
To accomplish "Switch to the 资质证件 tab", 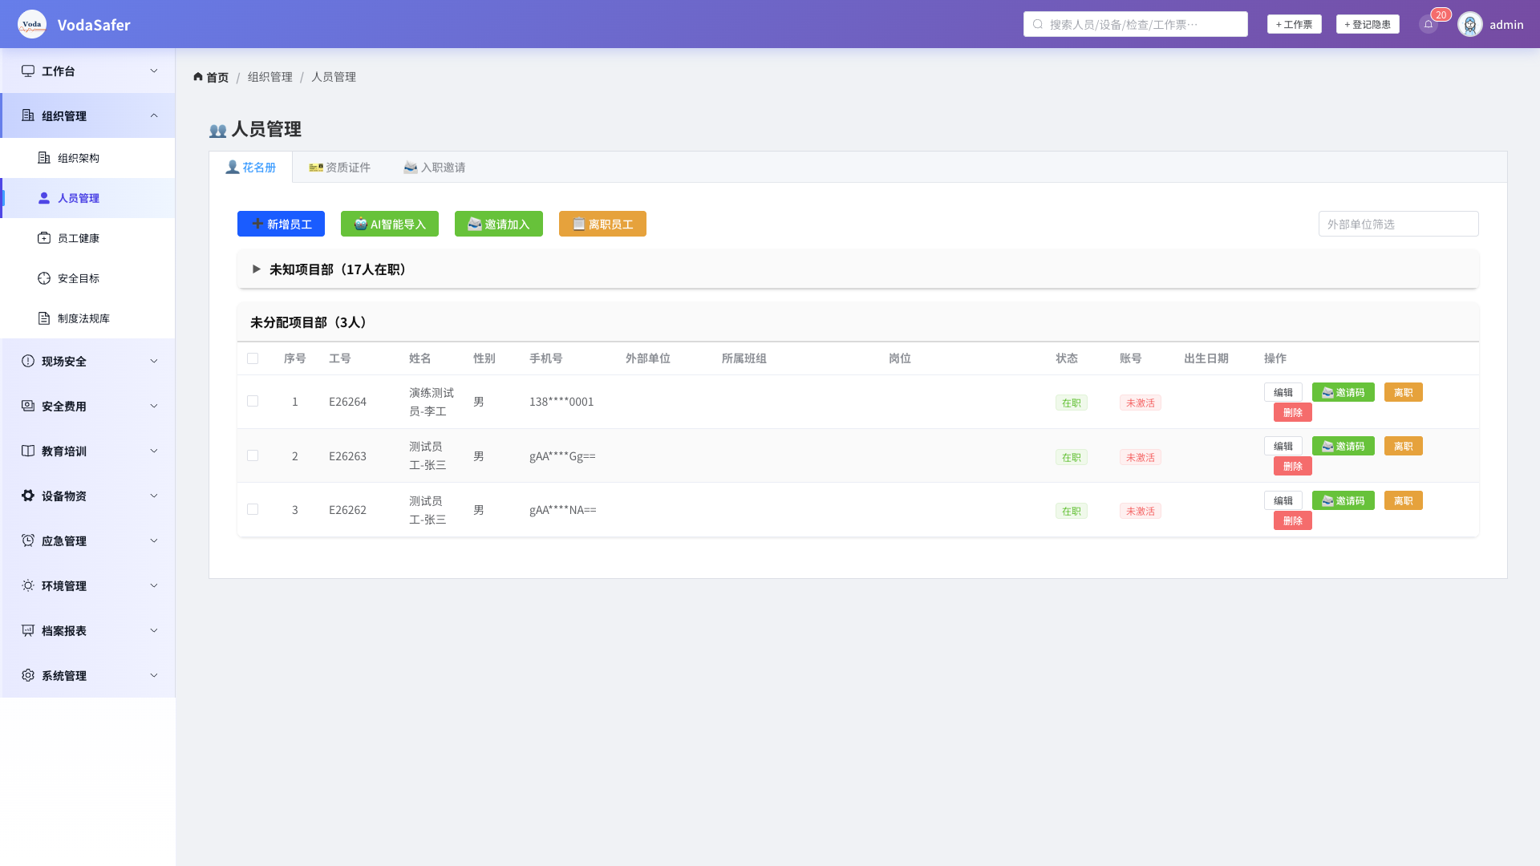I will [339, 167].
